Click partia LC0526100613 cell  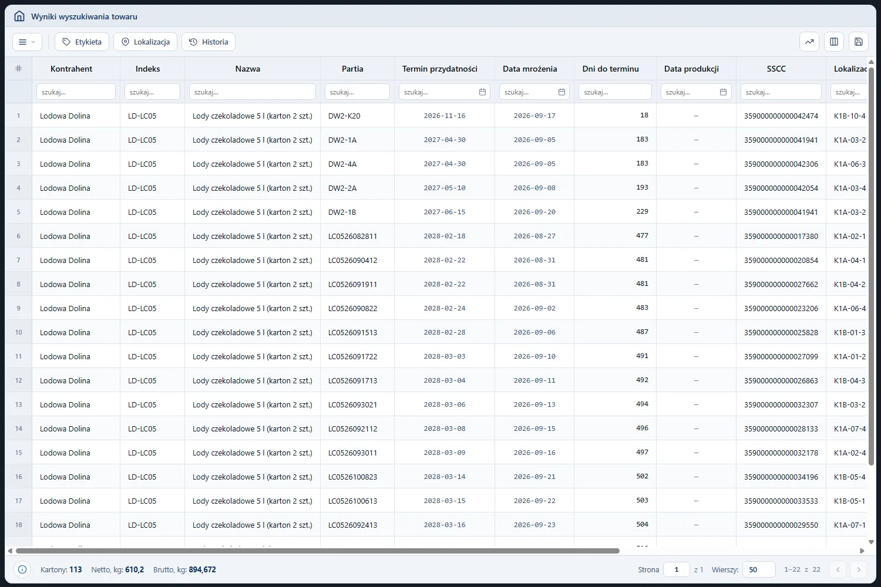pos(357,501)
